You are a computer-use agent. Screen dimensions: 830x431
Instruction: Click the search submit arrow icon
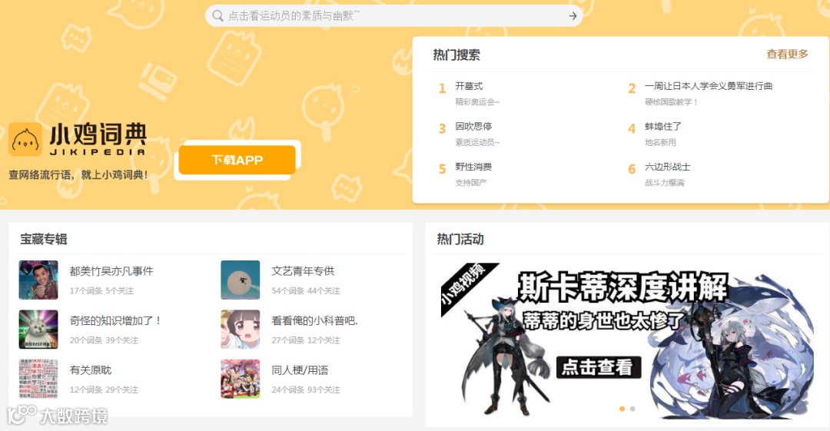573,16
